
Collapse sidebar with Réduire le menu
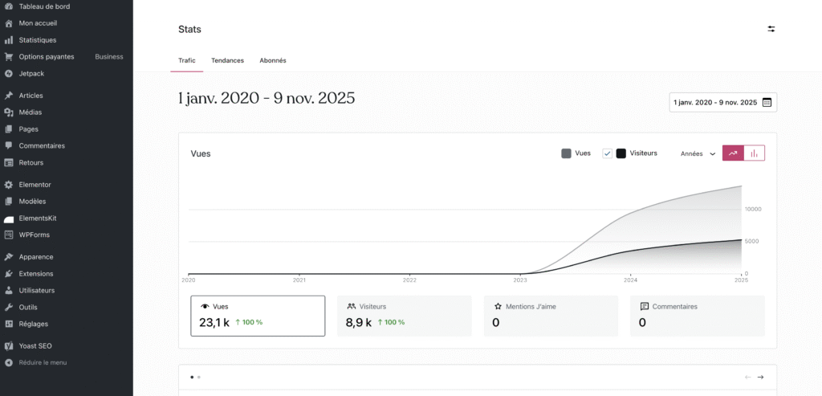coord(43,362)
